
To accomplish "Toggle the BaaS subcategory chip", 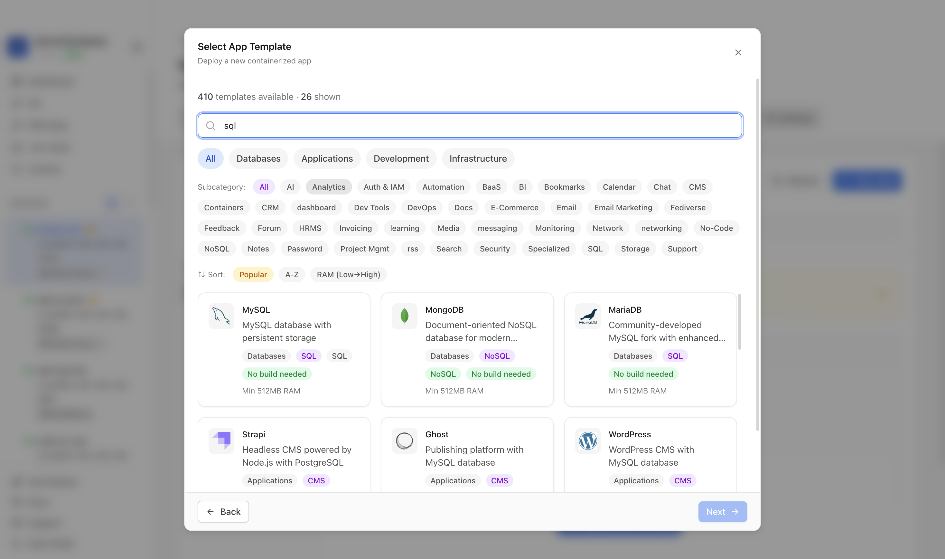I will 491,187.
